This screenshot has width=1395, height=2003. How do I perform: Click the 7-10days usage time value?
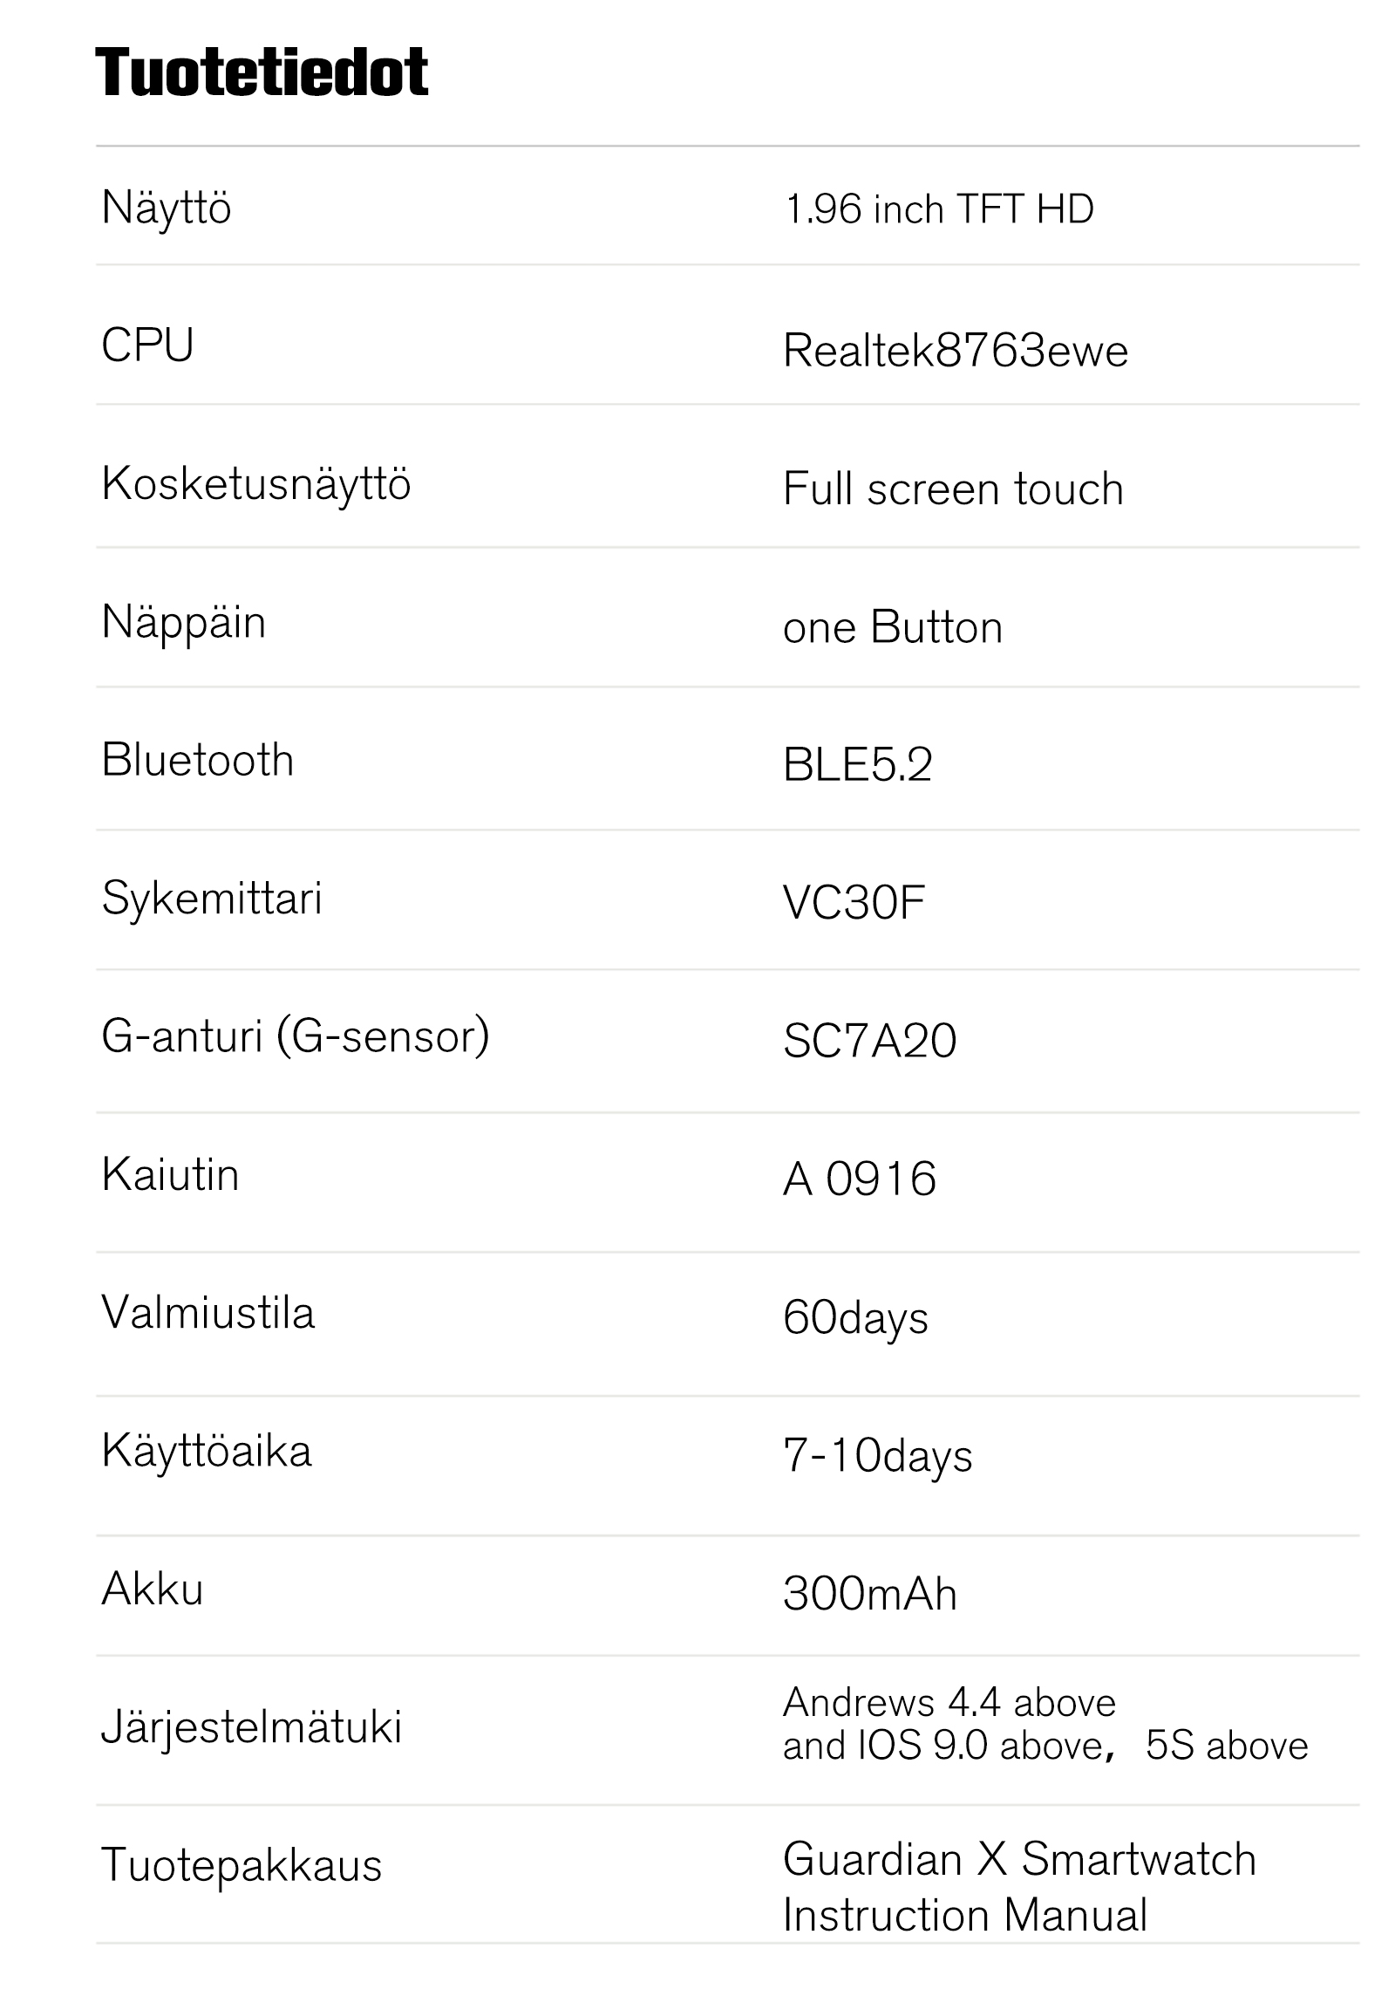coord(877,1456)
